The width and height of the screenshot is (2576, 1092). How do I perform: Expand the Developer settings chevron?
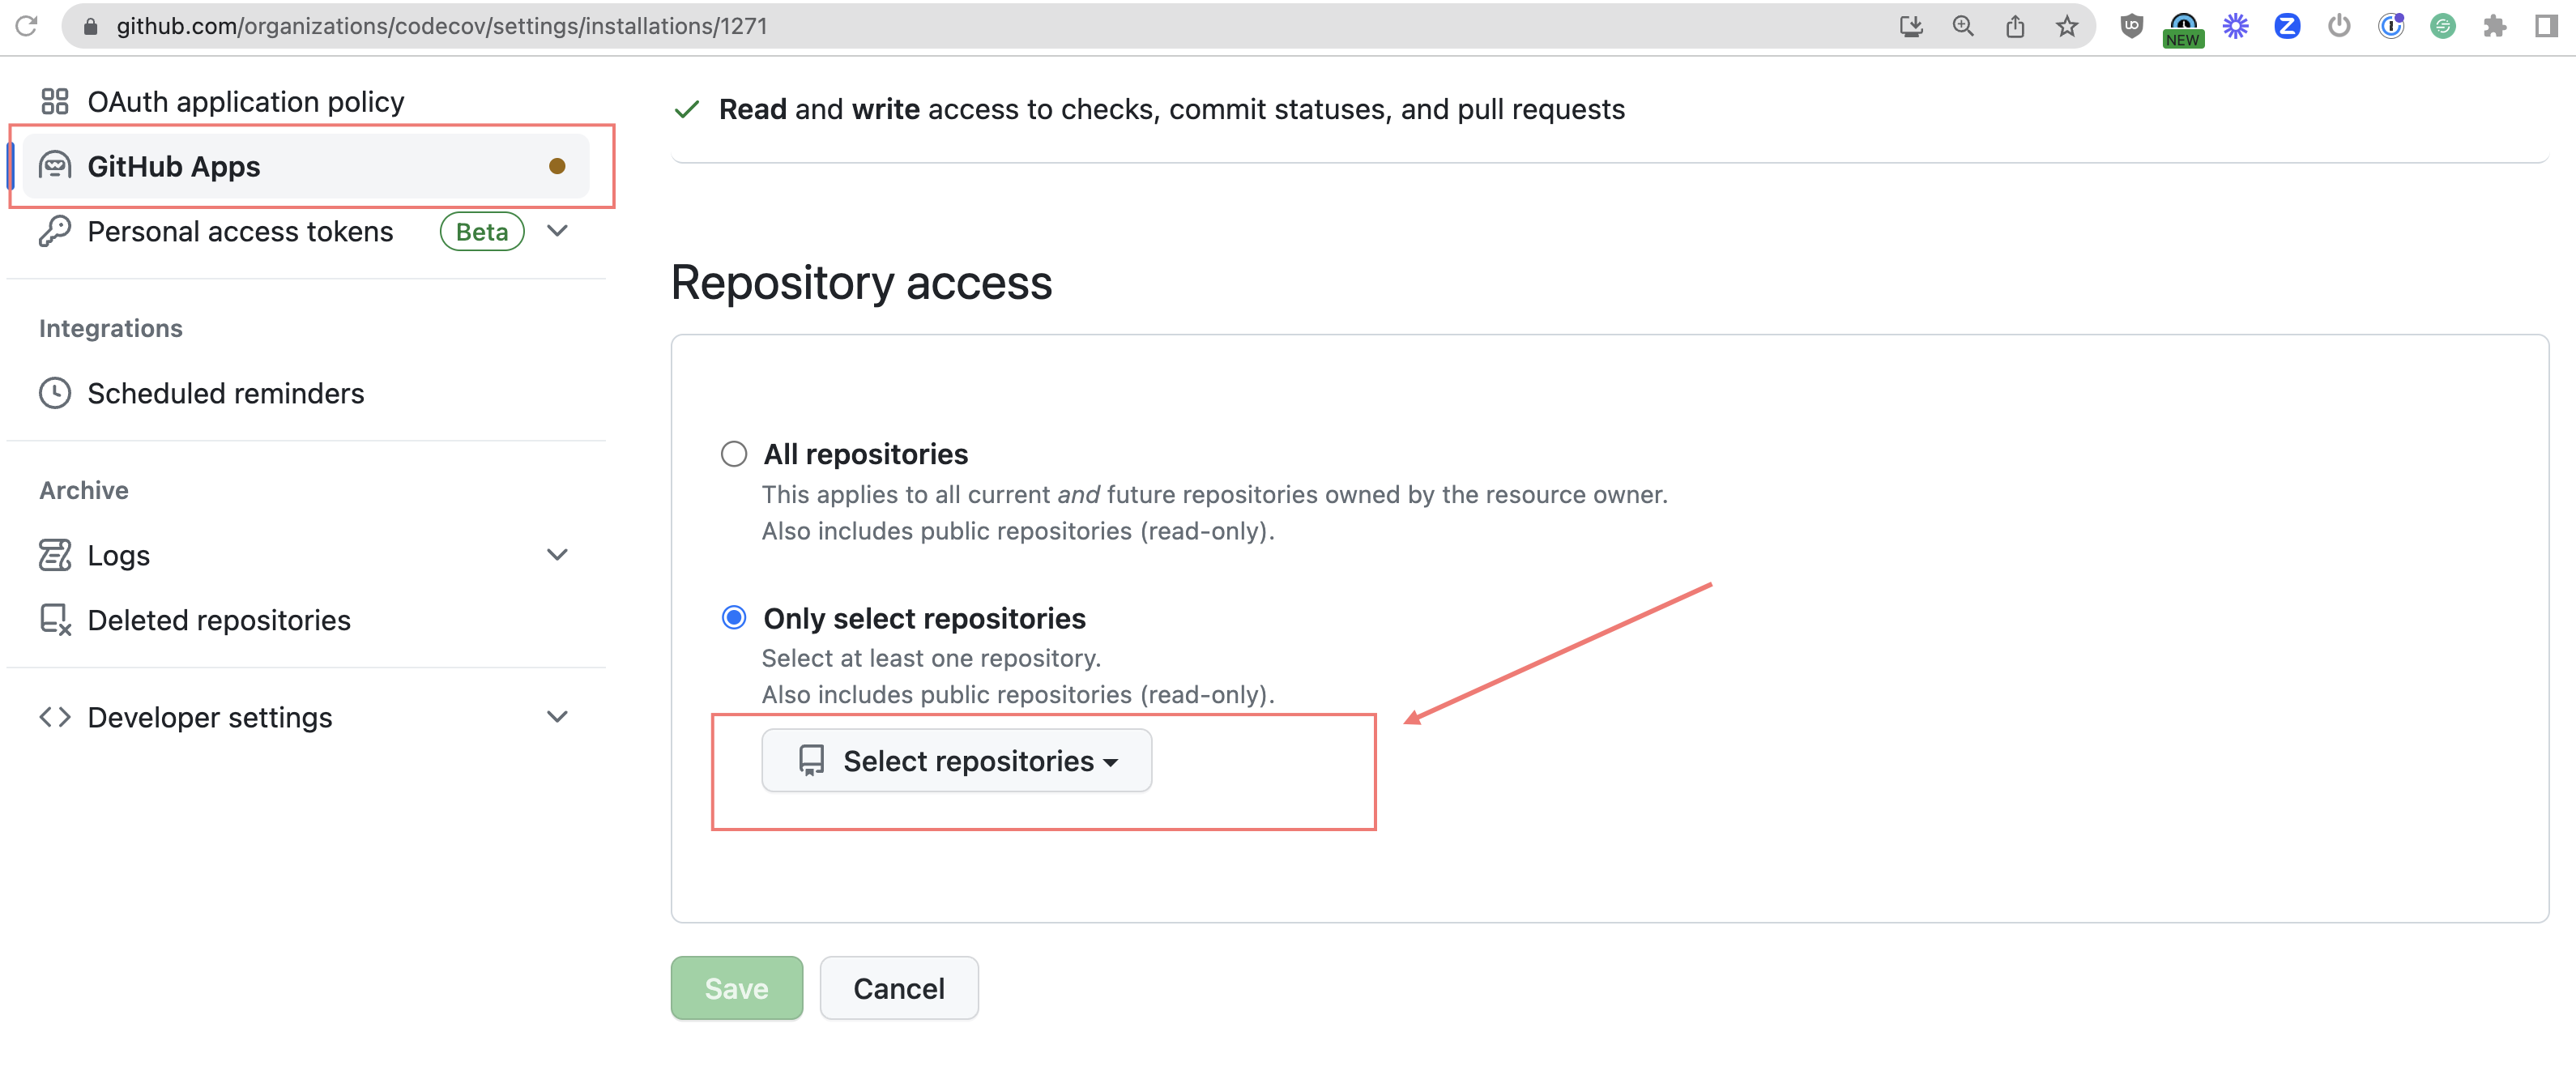coord(558,717)
